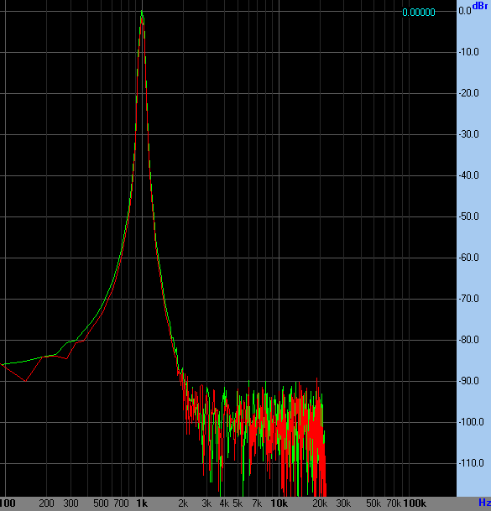Click the red trace dip near -90 dB
Image resolution: width=491 pixels, height=511 pixels.
(25, 381)
